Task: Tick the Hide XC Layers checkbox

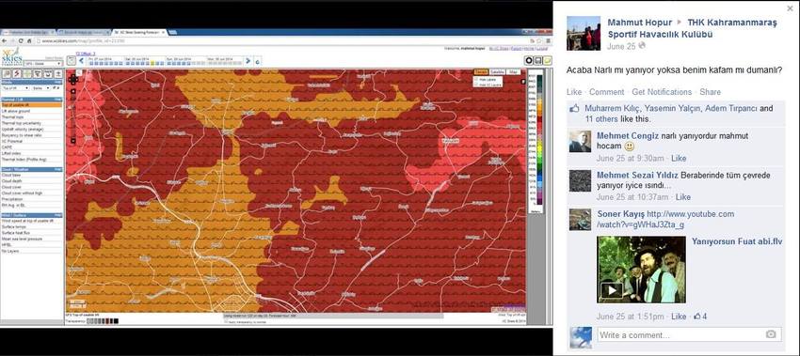Action: click(476, 85)
